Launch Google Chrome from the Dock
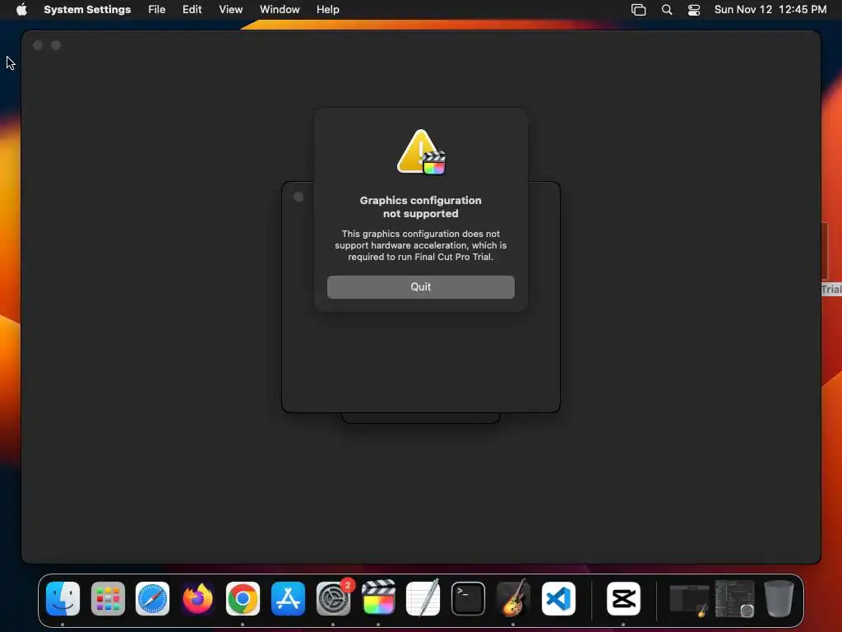 click(243, 598)
